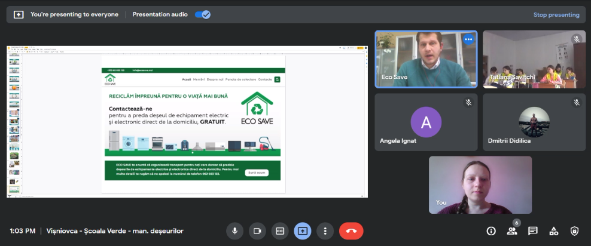The height and width of the screenshot is (246, 591).
Task: Open options dots on Eco Save tile
Action: coord(468,39)
